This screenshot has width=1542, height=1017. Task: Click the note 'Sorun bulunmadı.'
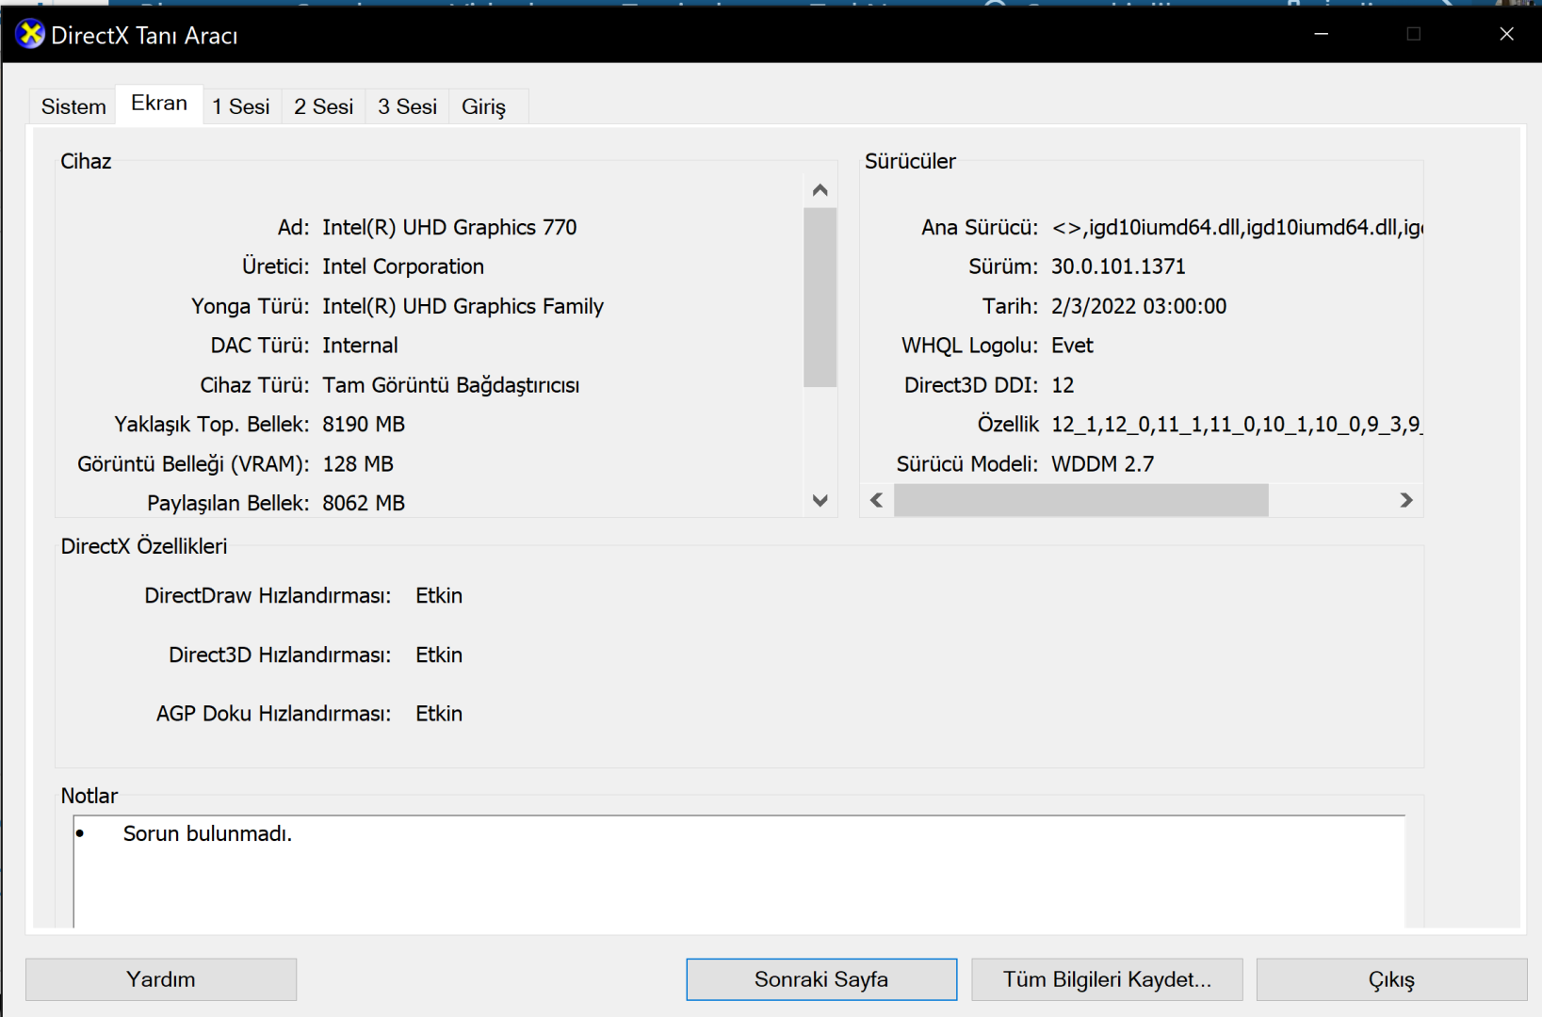pyautogui.click(x=207, y=833)
